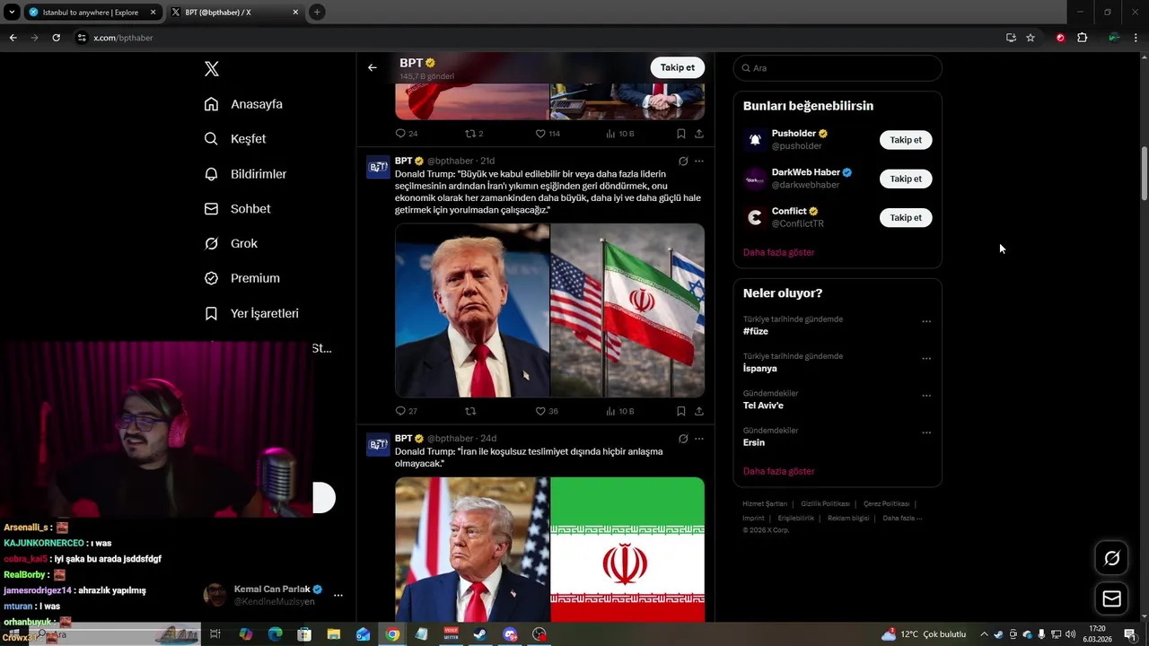Open a new browser tab
The height and width of the screenshot is (646, 1149).
point(317,13)
